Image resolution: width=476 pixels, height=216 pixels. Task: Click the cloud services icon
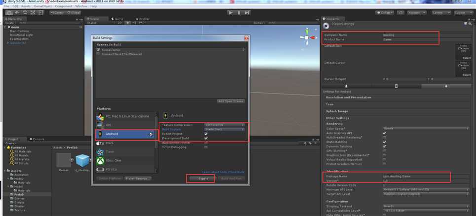401,12
